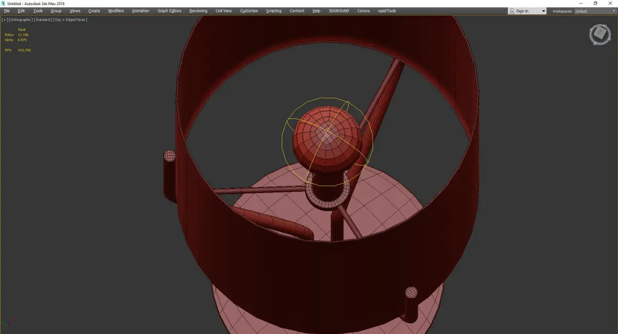Click the 3ds Max application icon in title bar
The height and width of the screenshot is (334, 618).
coord(4,4)
